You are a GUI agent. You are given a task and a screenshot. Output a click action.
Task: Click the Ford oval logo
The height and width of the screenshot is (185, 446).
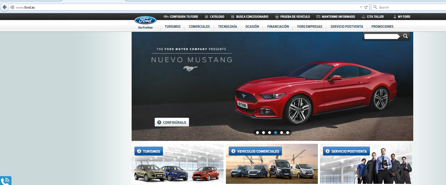[x=145, y=20]
